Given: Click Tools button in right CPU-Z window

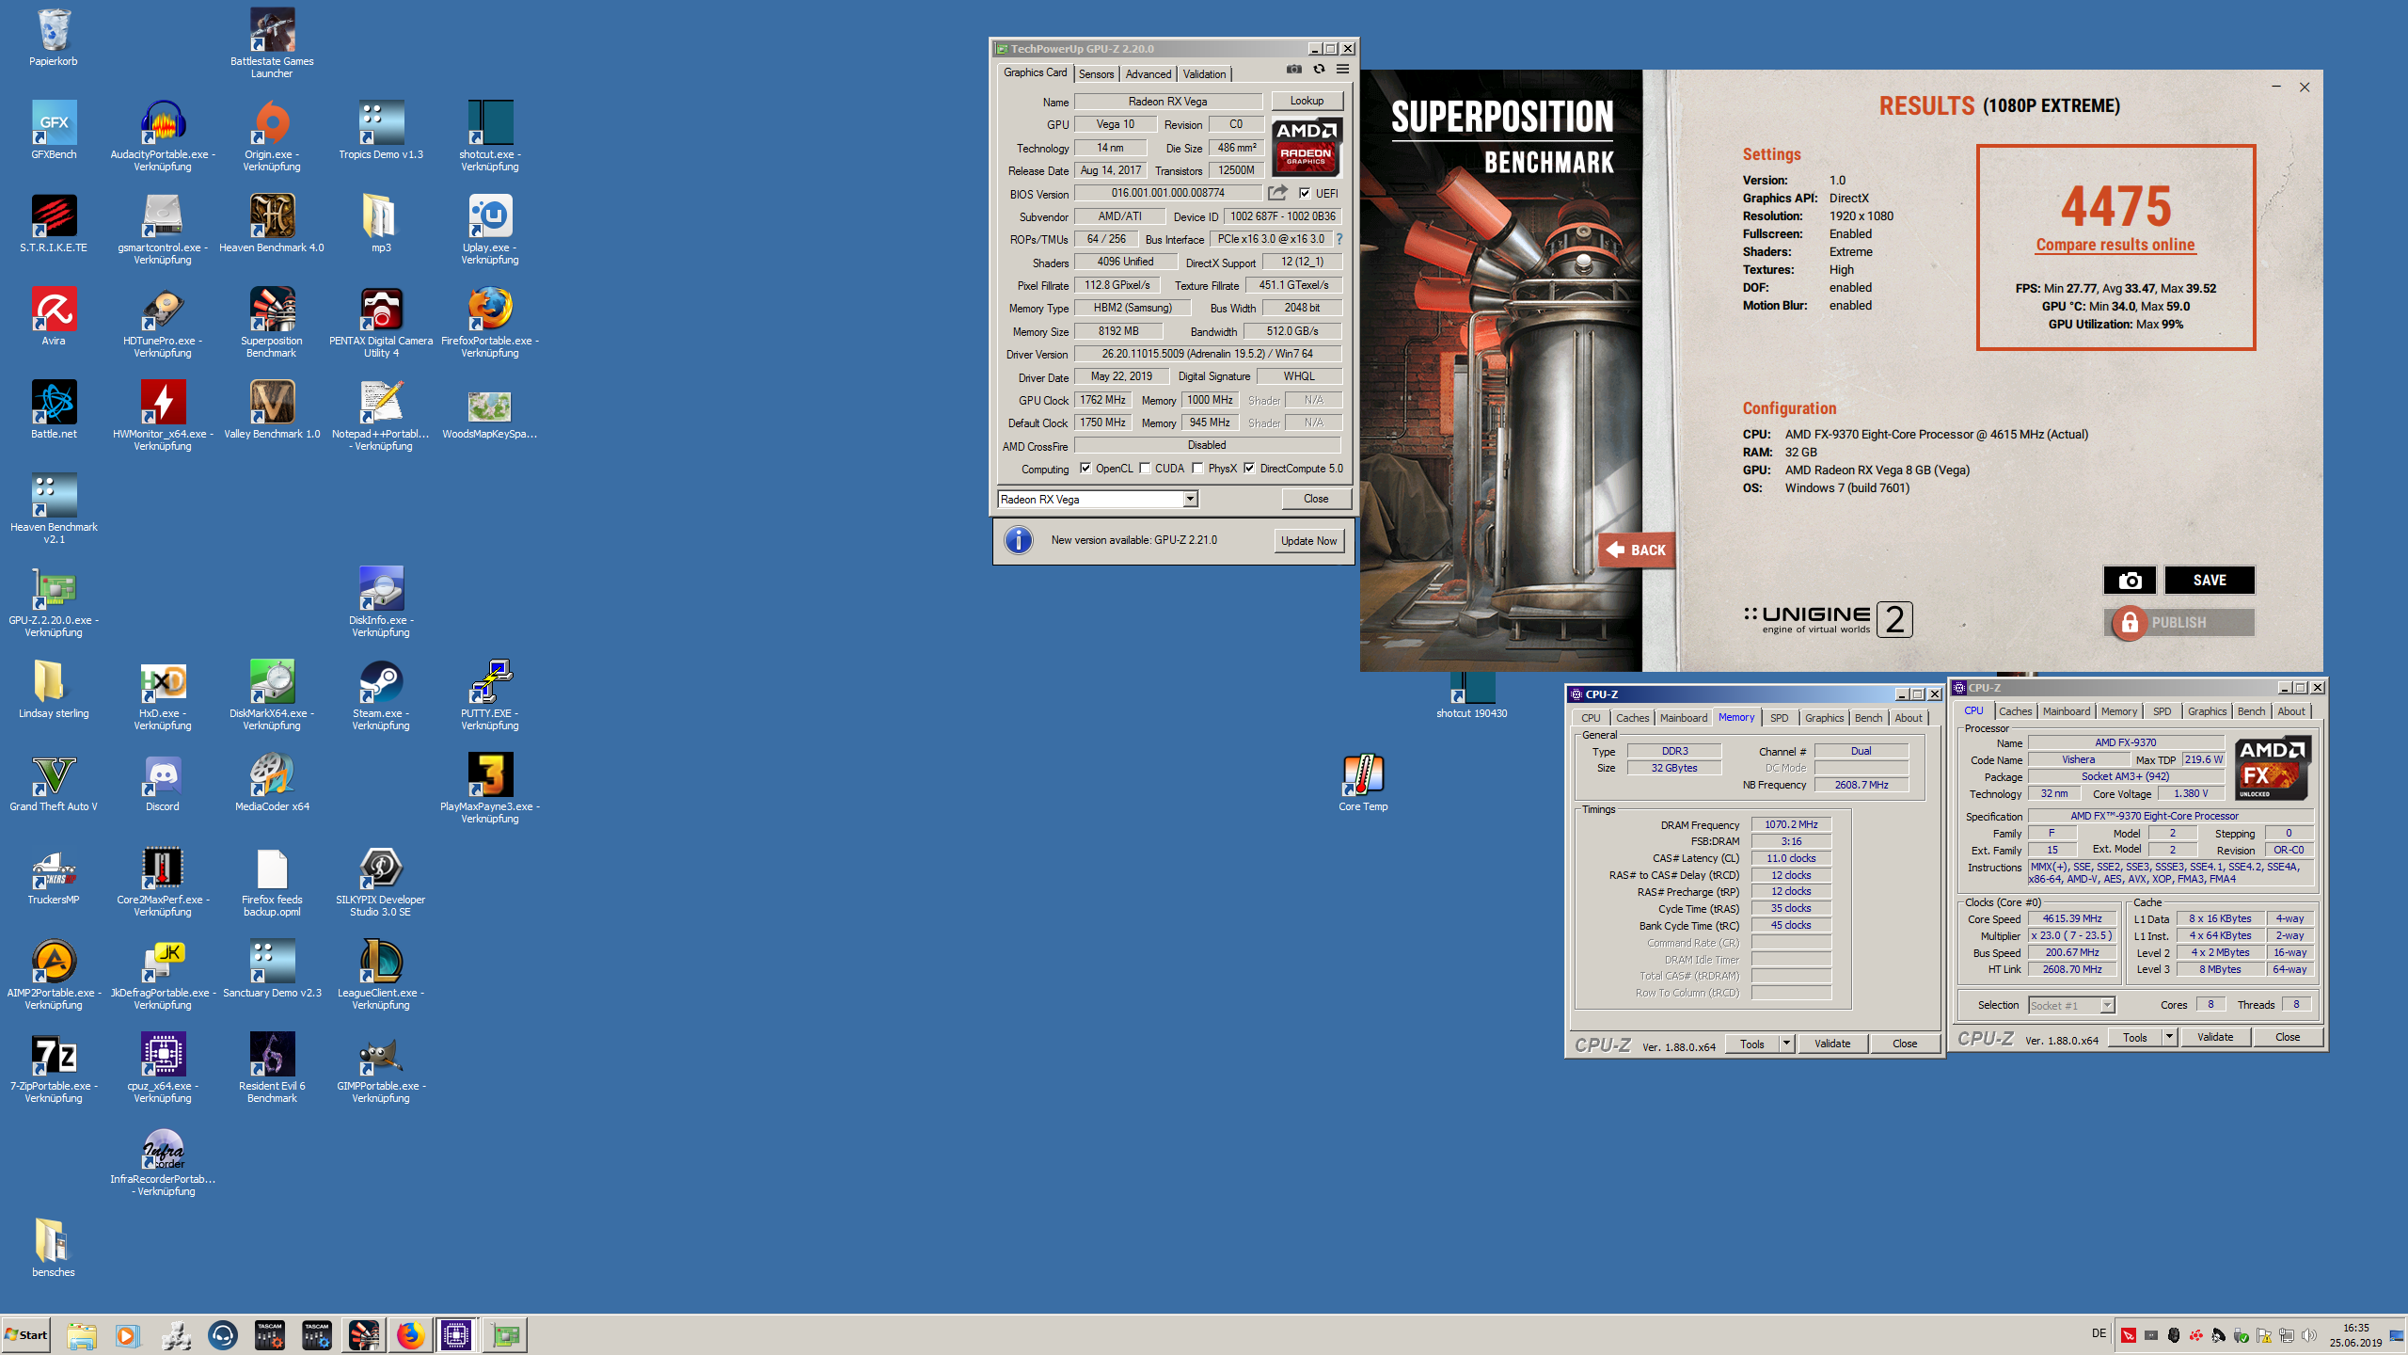Looking at the screenshot, I should [x=2134, y=1037].
